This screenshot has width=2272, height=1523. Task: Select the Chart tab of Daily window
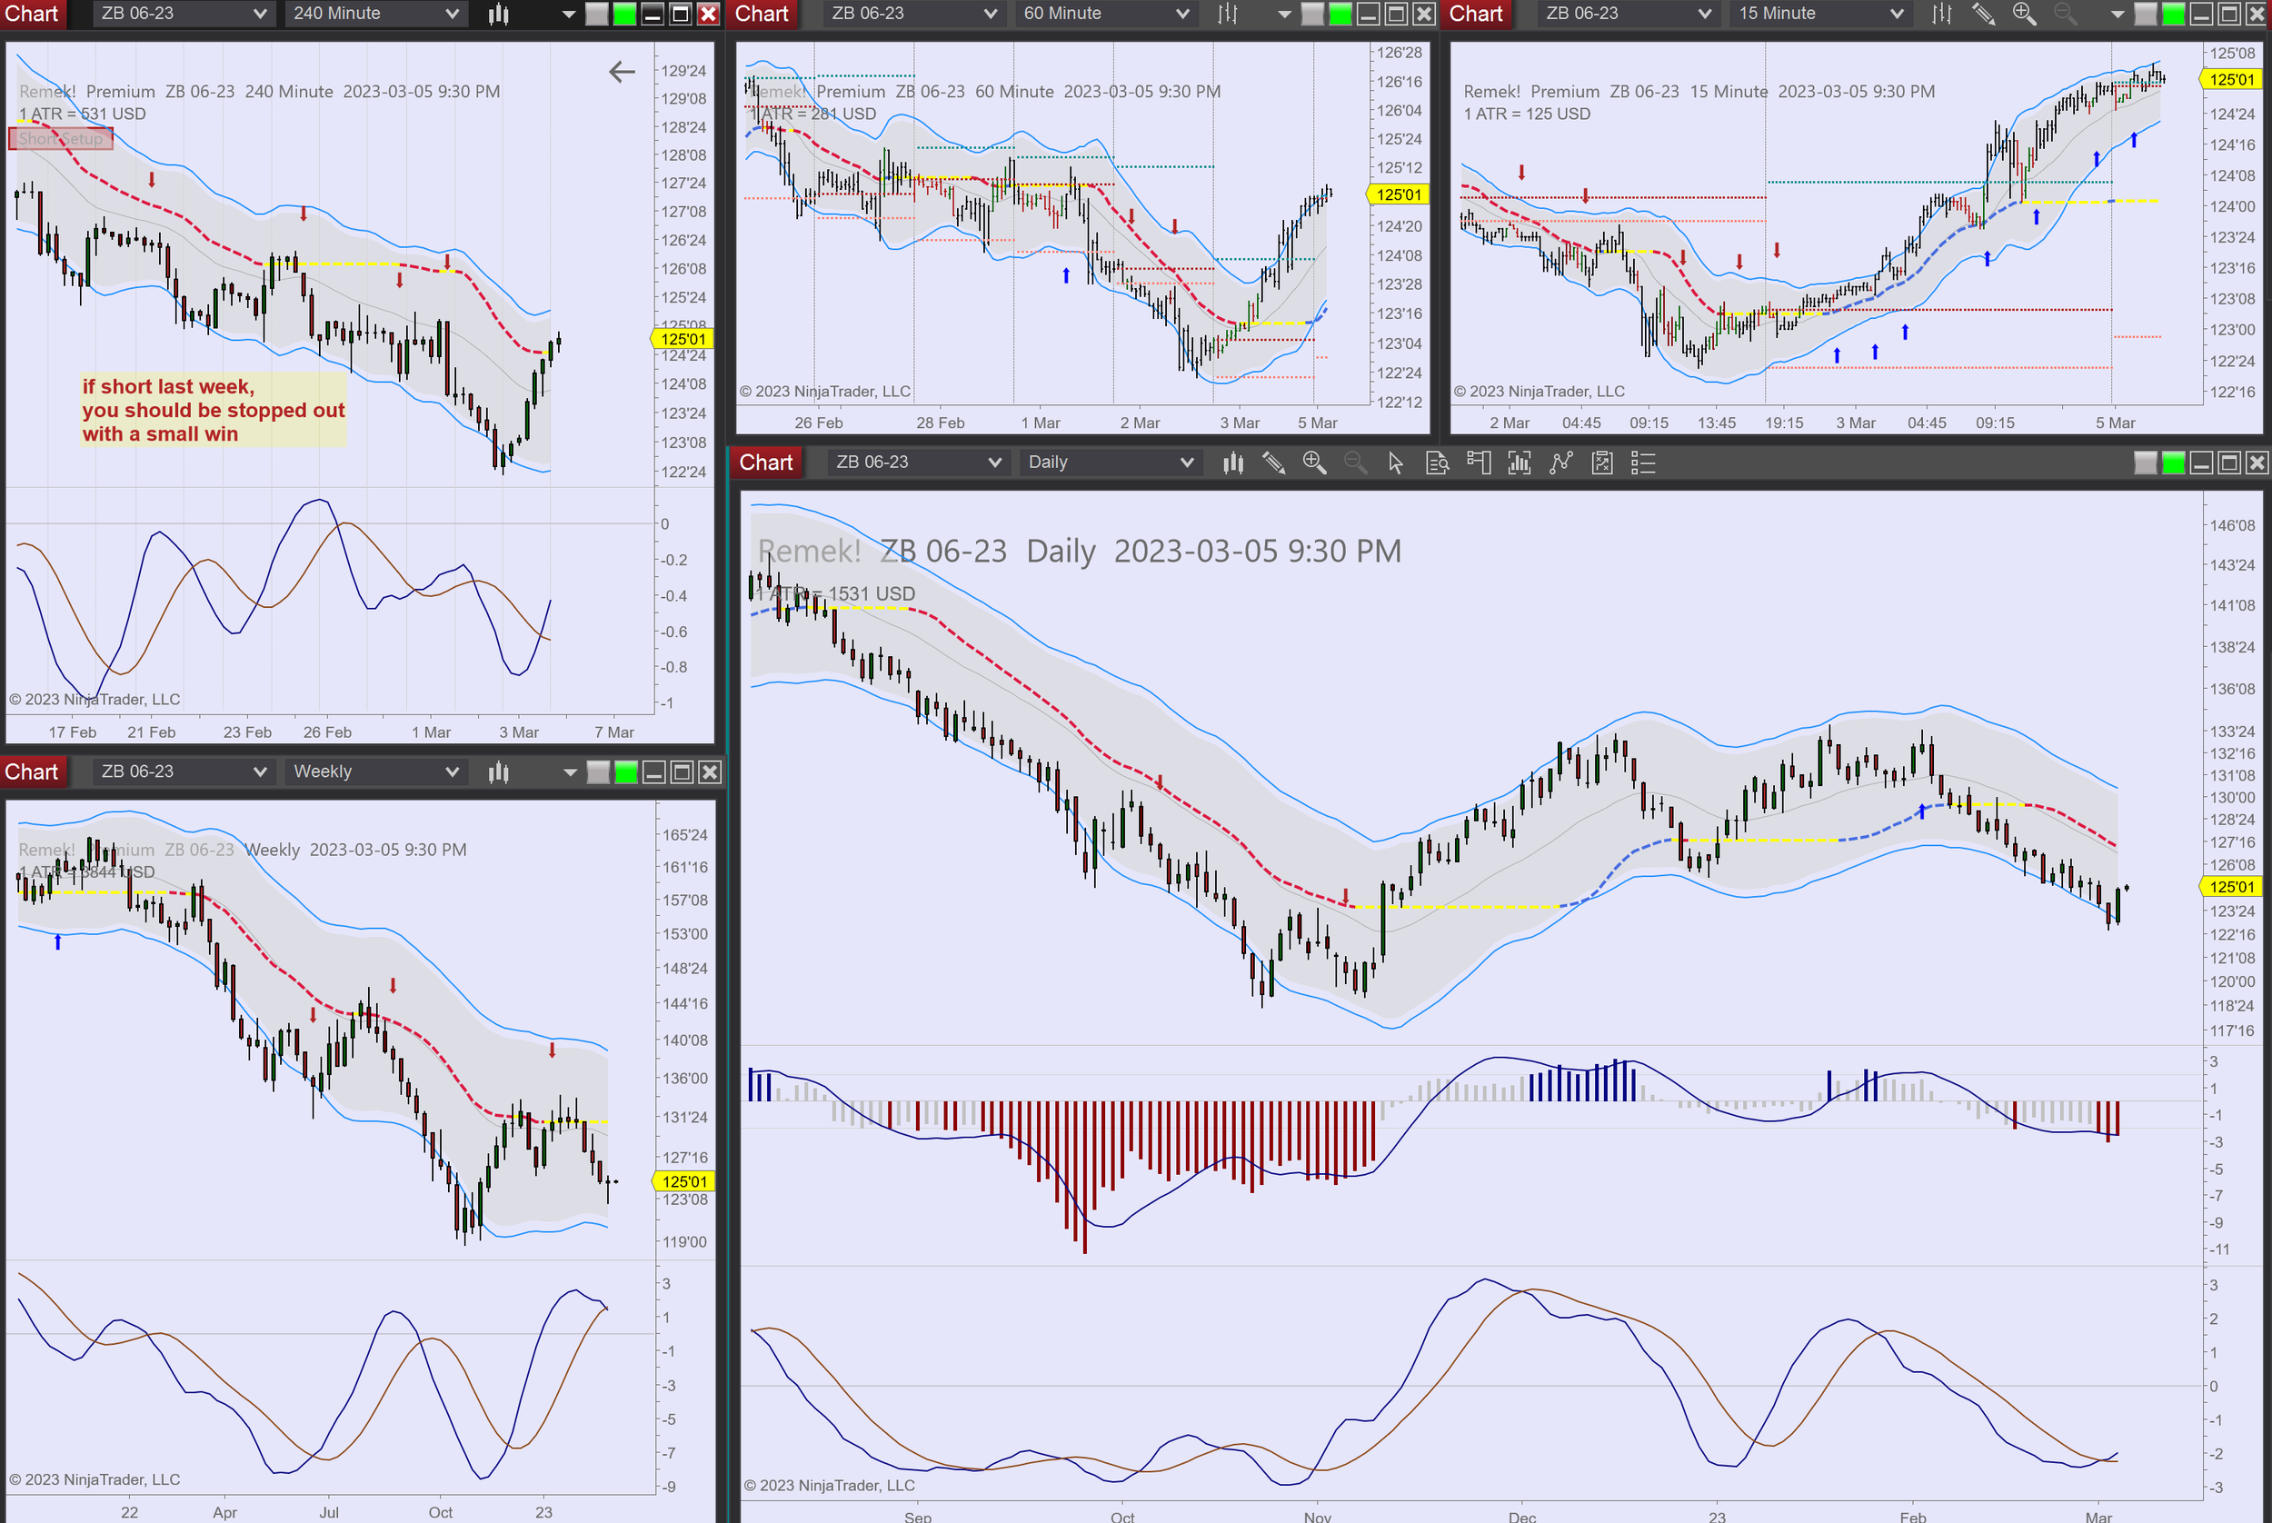pos(765,463)
